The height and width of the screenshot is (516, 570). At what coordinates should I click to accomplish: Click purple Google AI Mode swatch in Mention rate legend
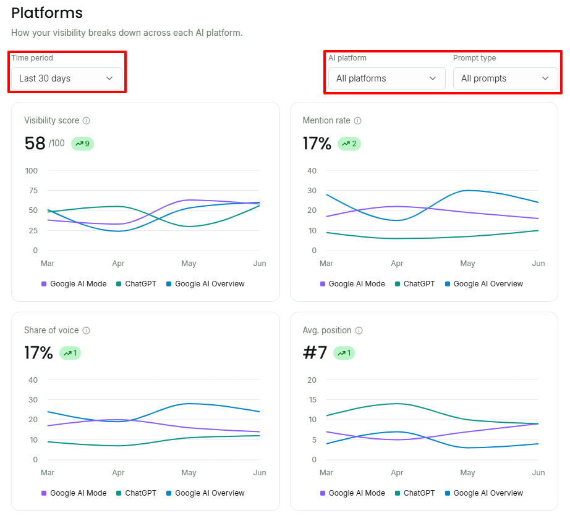[323, 284]
